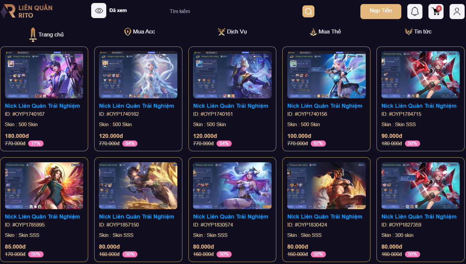Click the Liên Quân Rito logo
466x264 pixels.
click(x=26, y=11)
